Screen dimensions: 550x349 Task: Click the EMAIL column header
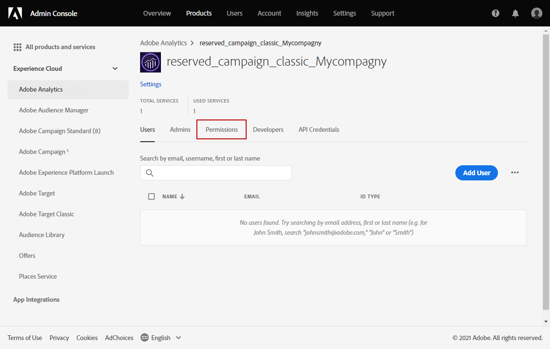252,196
